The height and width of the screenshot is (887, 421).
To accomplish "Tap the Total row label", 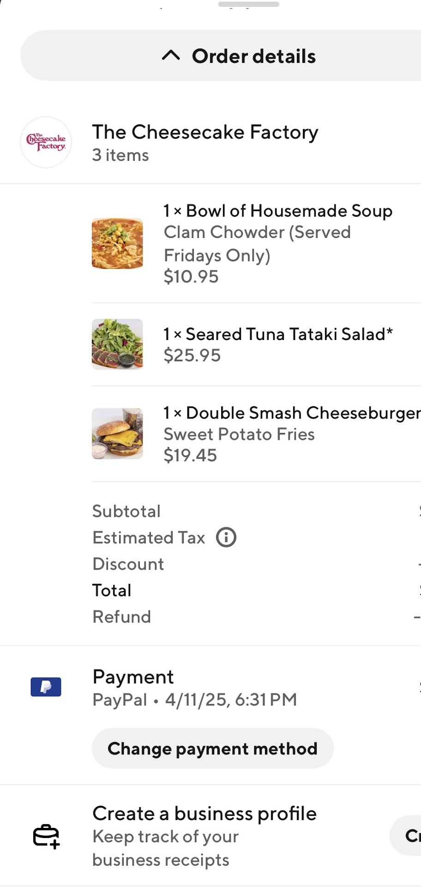I will tap(112, 590).
